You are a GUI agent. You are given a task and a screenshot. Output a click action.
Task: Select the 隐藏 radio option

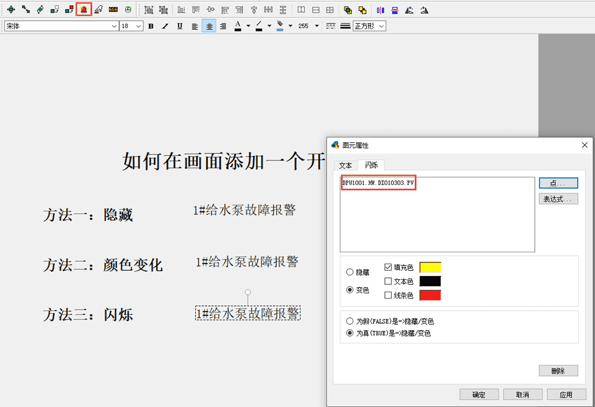click(x=349, y=272)
